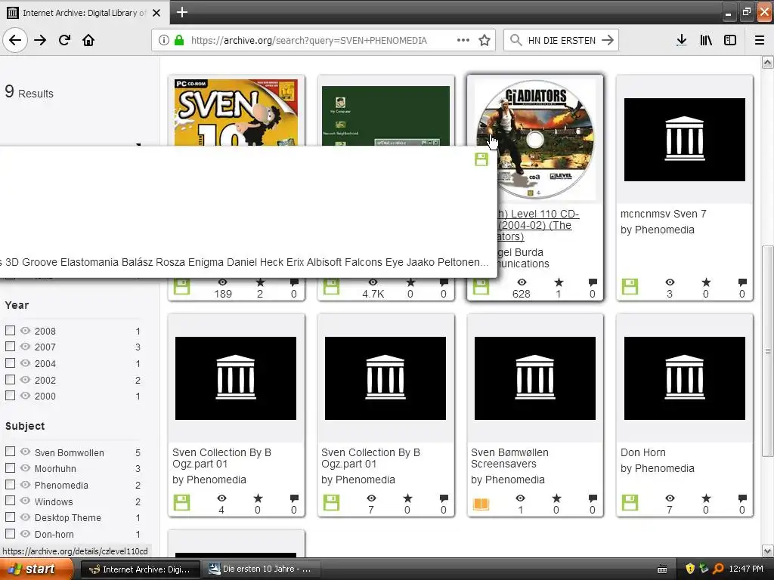
Task: Open Level 110 CD Gladiators item link
Action: [537, 225]
